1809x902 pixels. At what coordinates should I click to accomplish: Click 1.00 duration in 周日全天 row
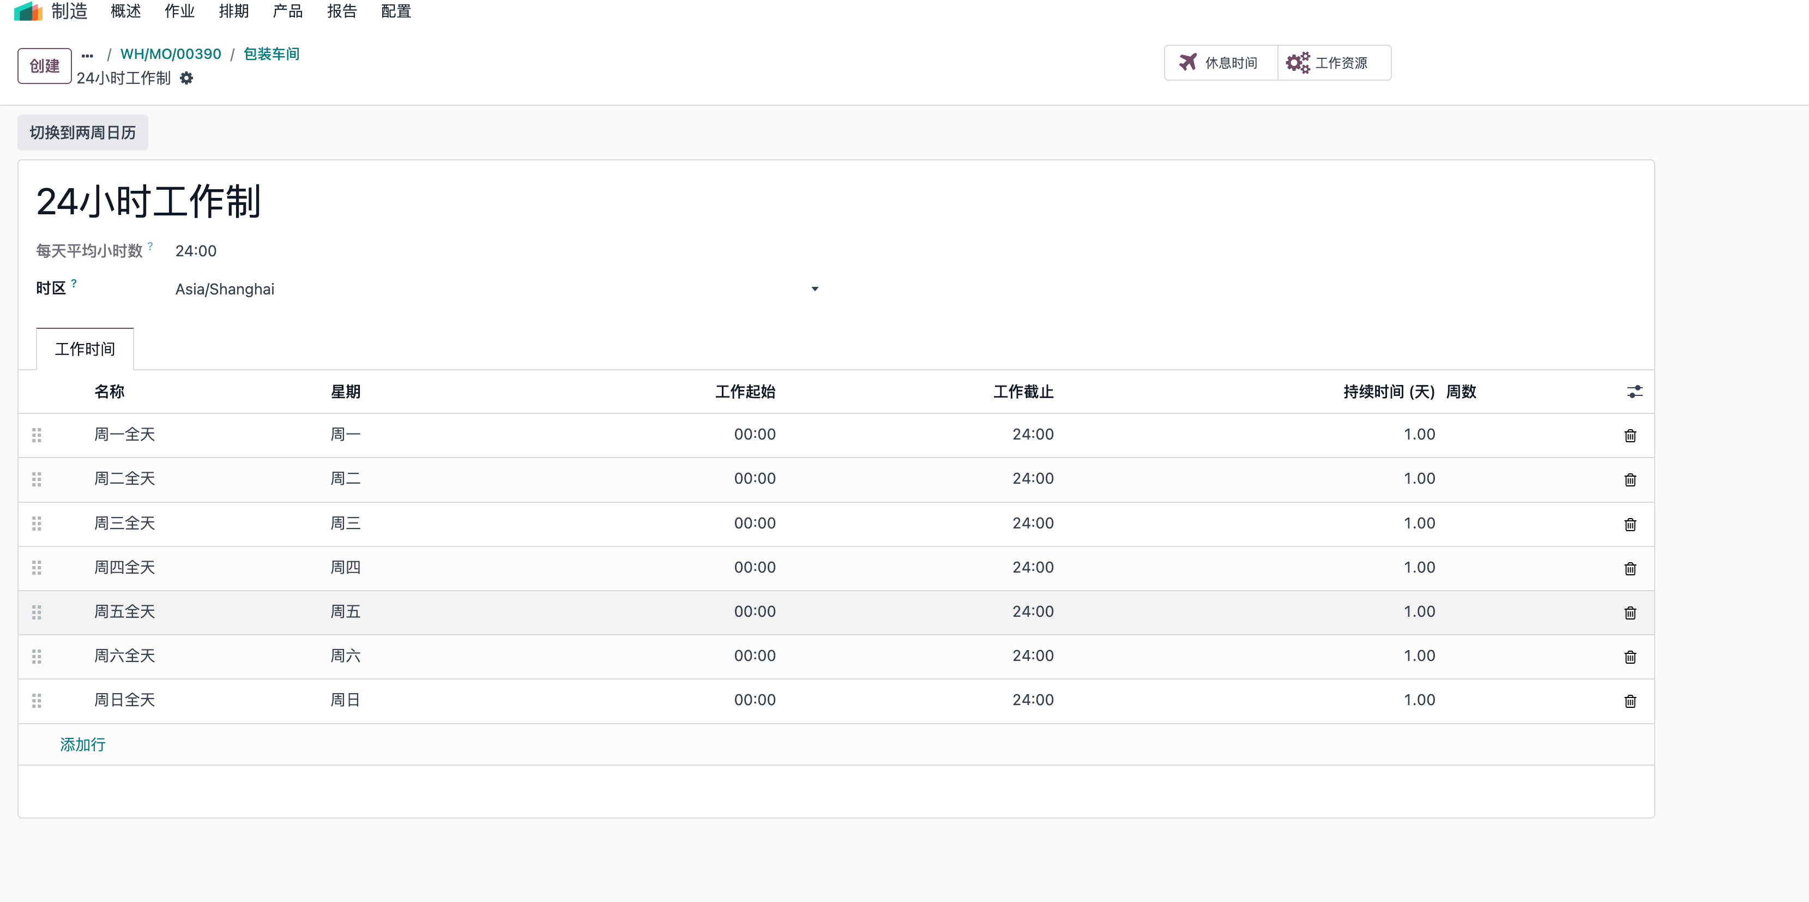tap(1419, 700)
